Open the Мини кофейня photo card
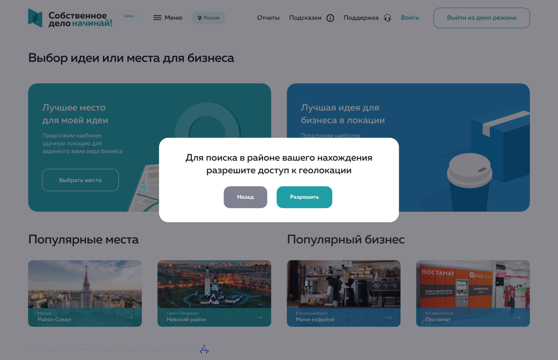This screenshot has height=360, width=558. click(343, 293)
